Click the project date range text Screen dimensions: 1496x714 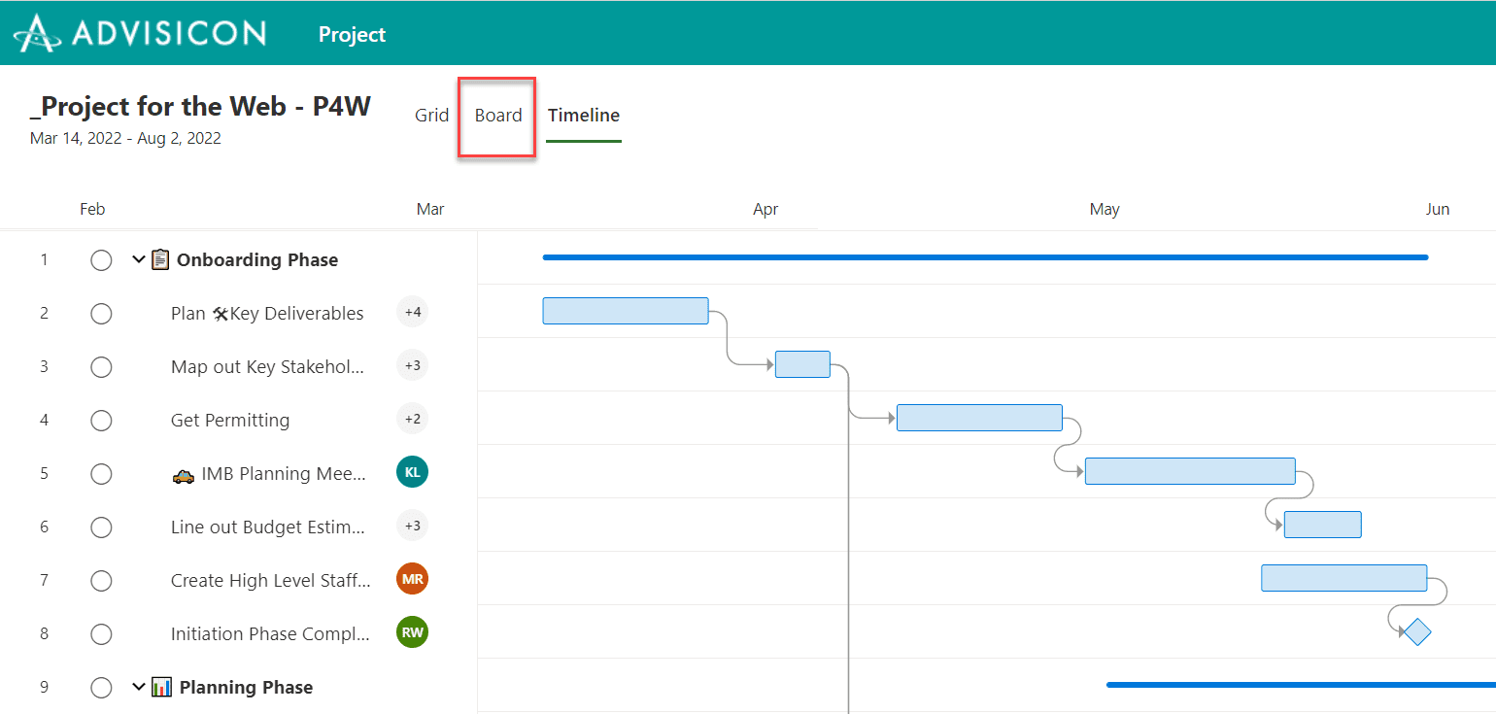tap(125, 138)
